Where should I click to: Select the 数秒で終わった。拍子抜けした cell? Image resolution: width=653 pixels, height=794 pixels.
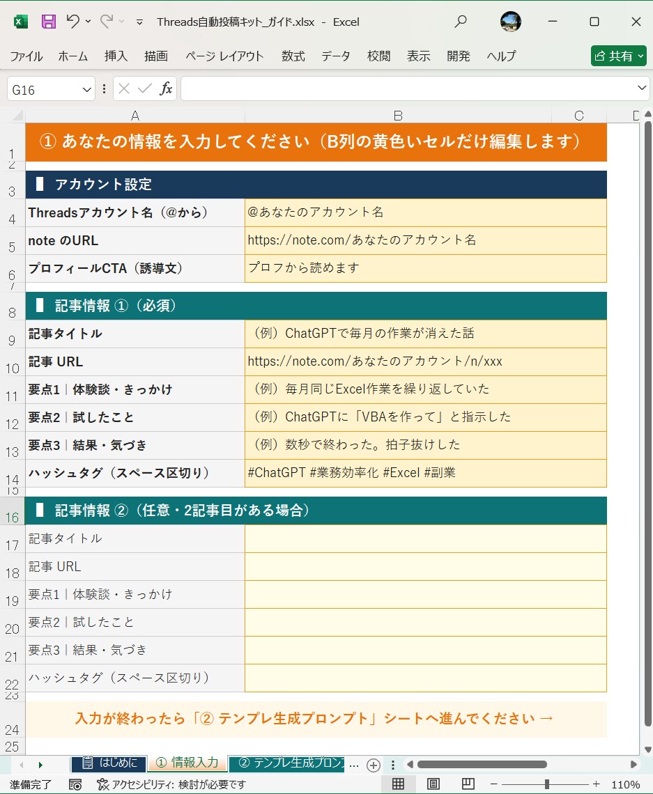pyautogui.click(x=426, y=445)
